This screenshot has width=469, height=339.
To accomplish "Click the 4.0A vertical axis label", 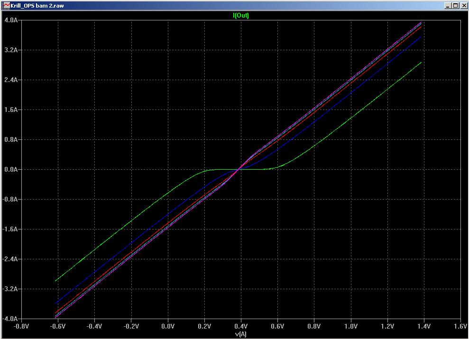I will coord(11,20).
